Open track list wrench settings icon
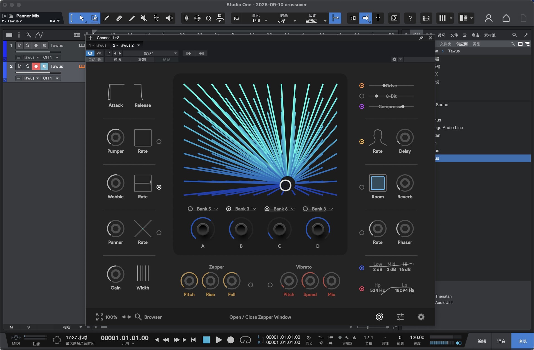This screenshot has height=350, width=534. click(28, 35)
